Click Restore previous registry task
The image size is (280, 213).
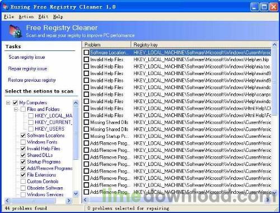click(x=32, y=80)
